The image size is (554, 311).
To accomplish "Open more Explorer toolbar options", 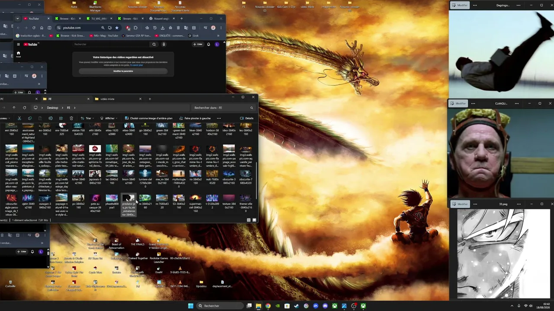I will coord(219,118).
